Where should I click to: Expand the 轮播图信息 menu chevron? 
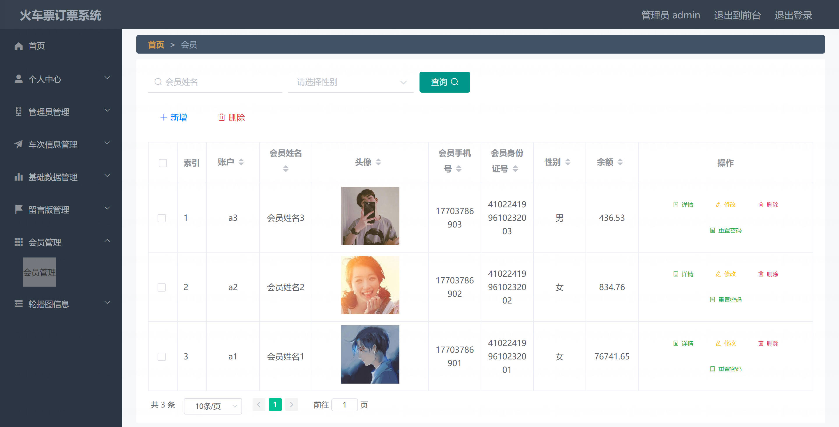coord(107,302)
